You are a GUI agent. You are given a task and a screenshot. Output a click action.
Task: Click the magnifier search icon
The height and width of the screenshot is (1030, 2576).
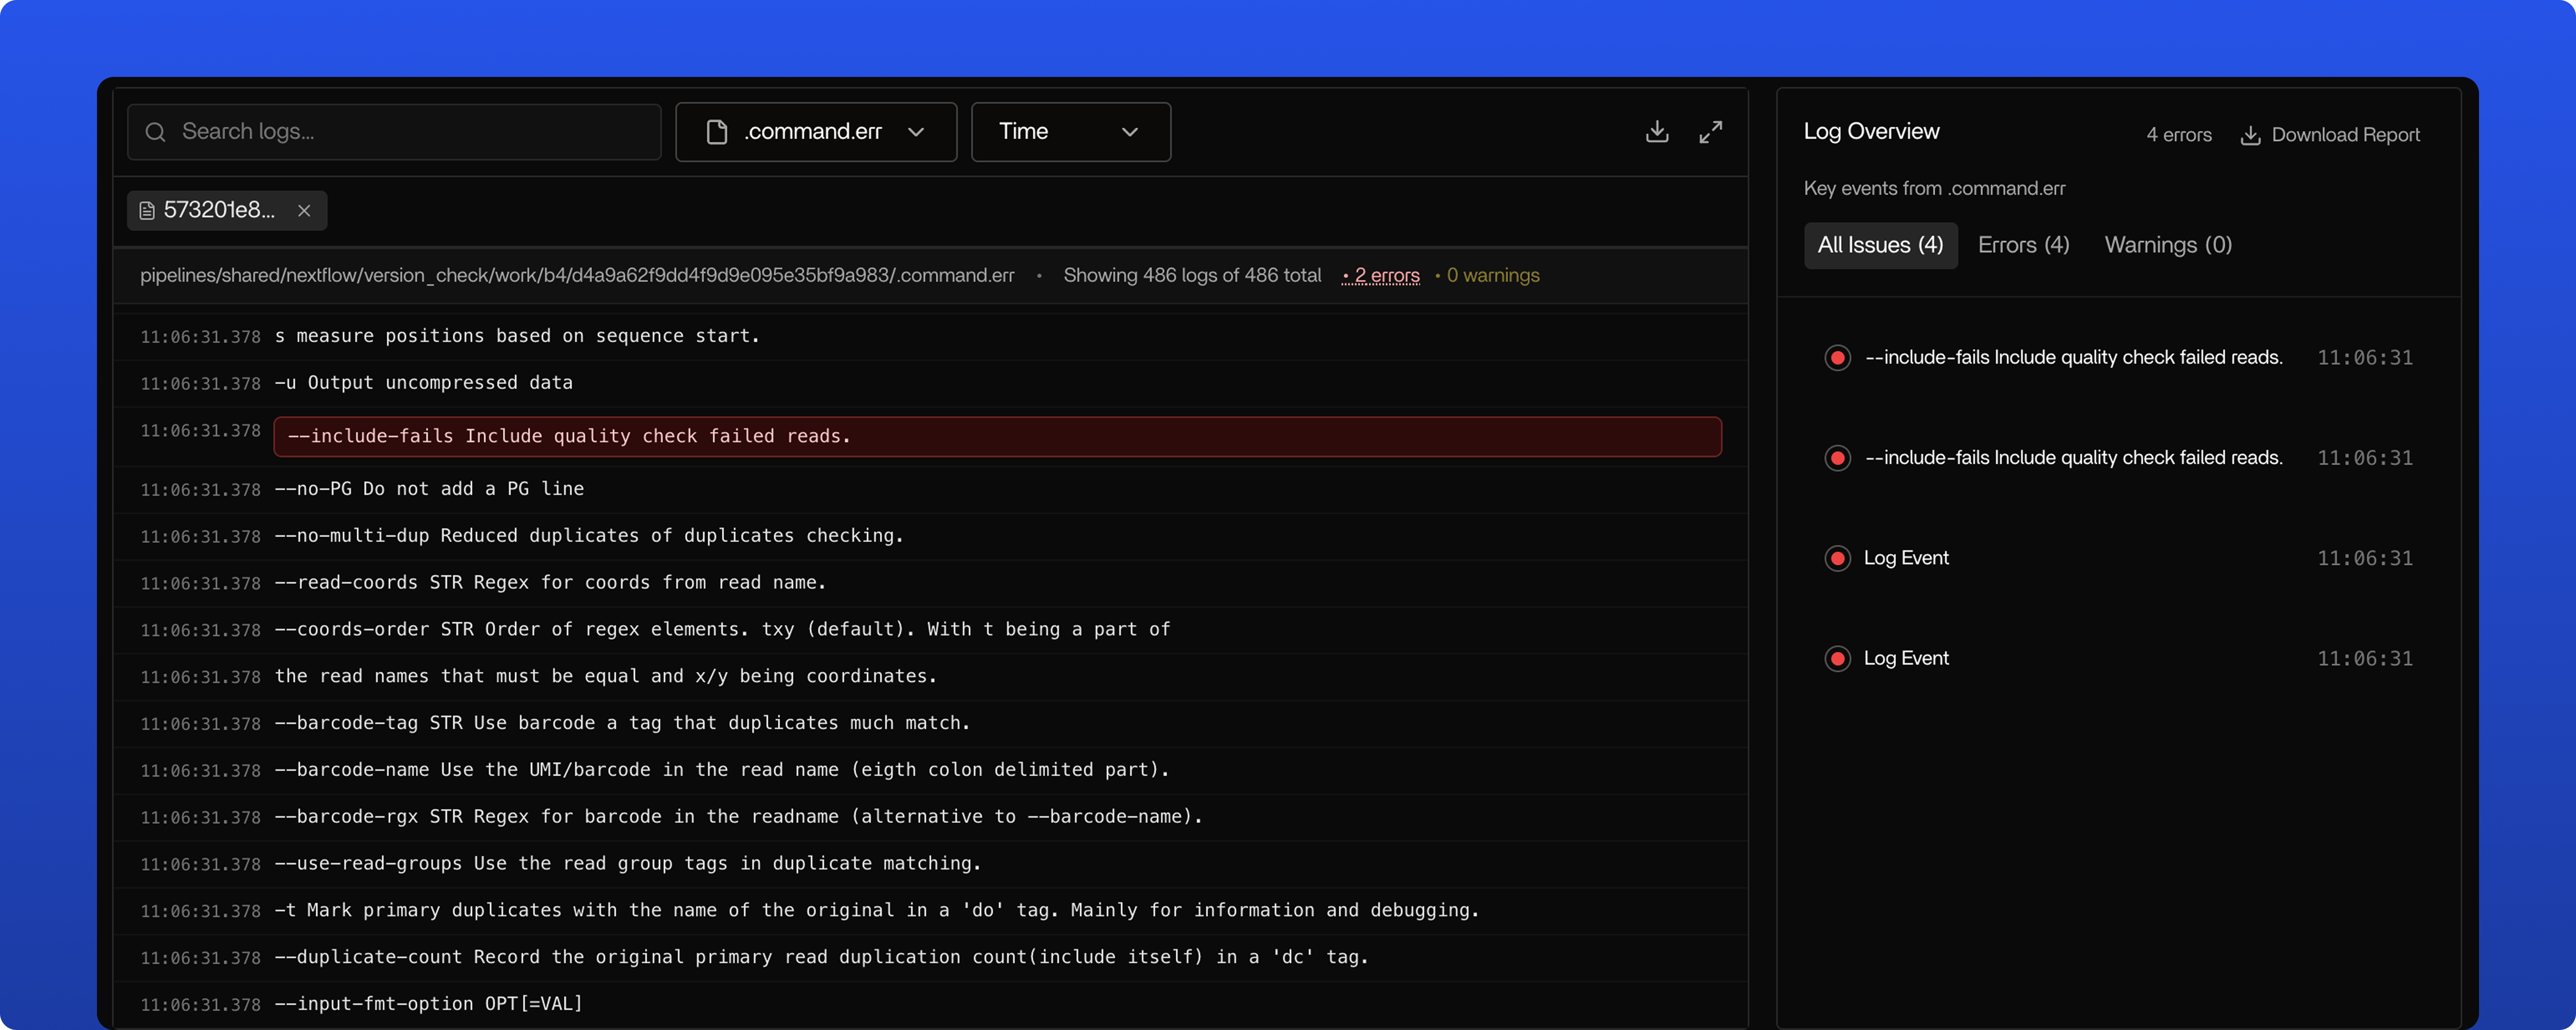coord(155,132)
